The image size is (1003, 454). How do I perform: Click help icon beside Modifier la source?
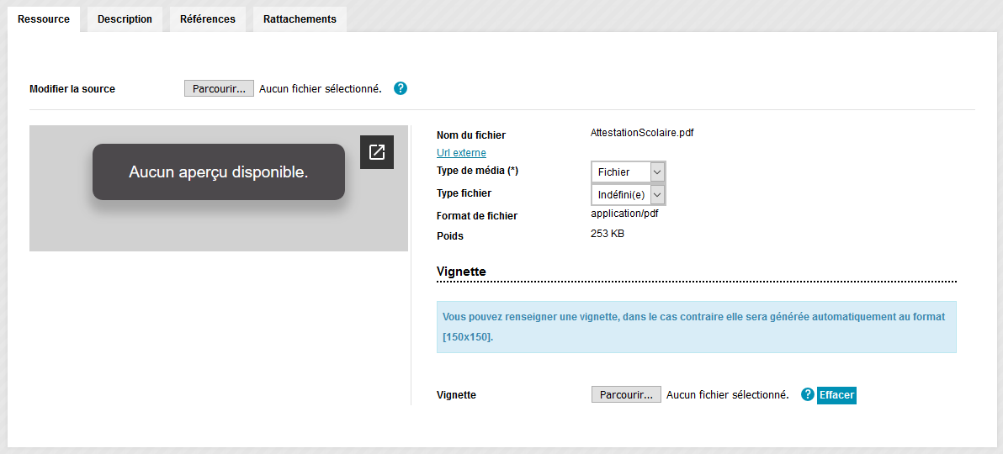tap(401, 88)
